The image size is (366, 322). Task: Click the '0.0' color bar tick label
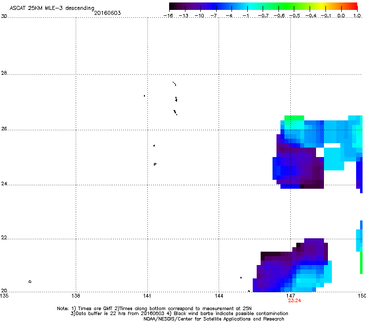(341, 16)
